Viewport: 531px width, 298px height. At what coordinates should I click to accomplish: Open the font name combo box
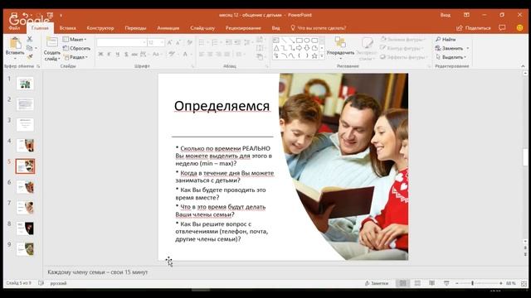pos(122,42)
